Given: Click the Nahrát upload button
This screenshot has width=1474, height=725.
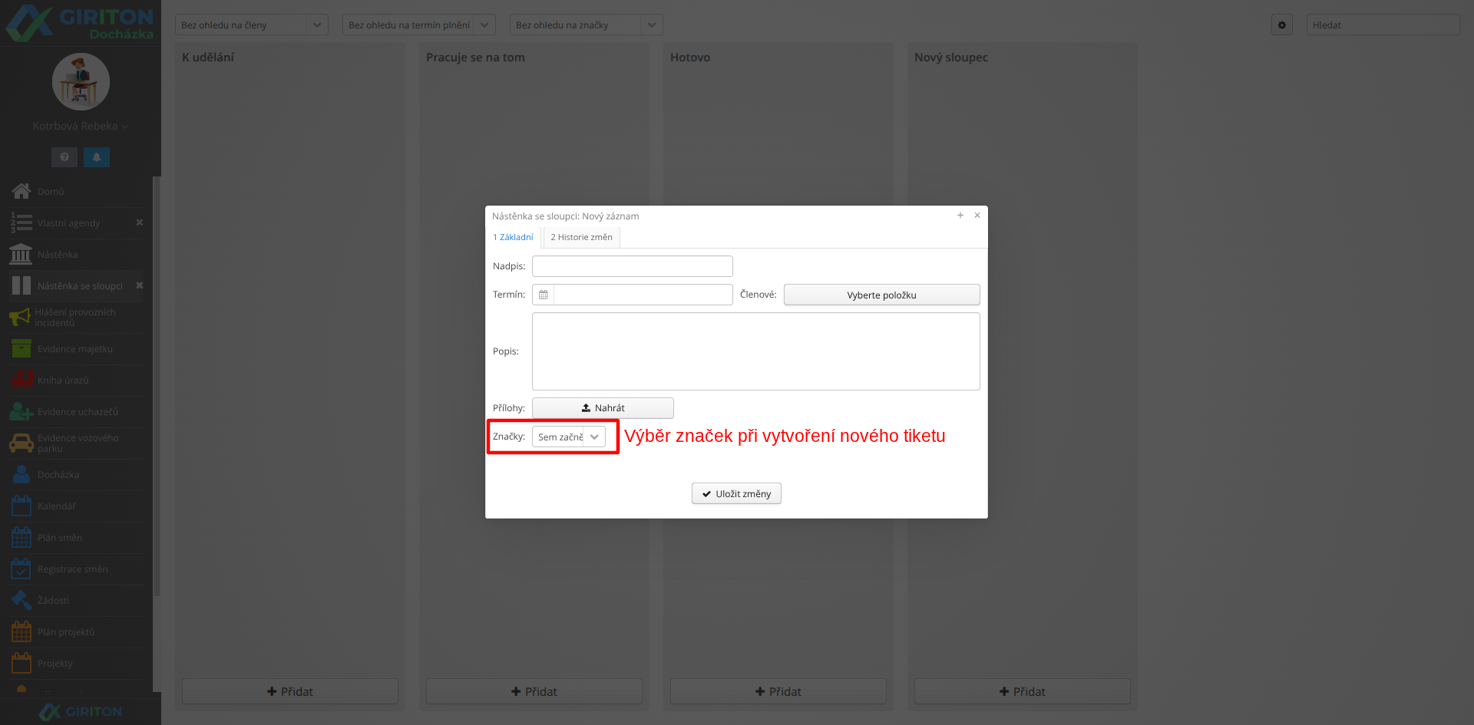Looking at the screenshot, I should point(603,407).
